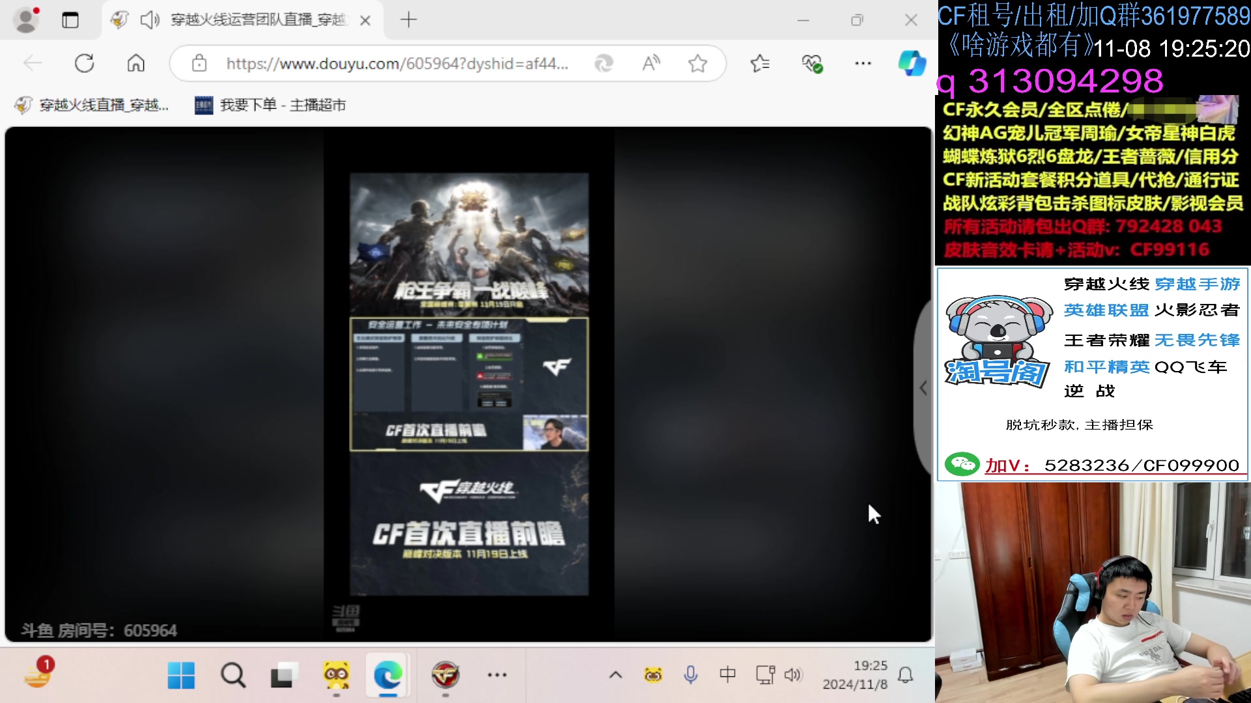
Task: Click the Edge sync icon in address bar
Action: pyautogui.click(x=604, y=63)
